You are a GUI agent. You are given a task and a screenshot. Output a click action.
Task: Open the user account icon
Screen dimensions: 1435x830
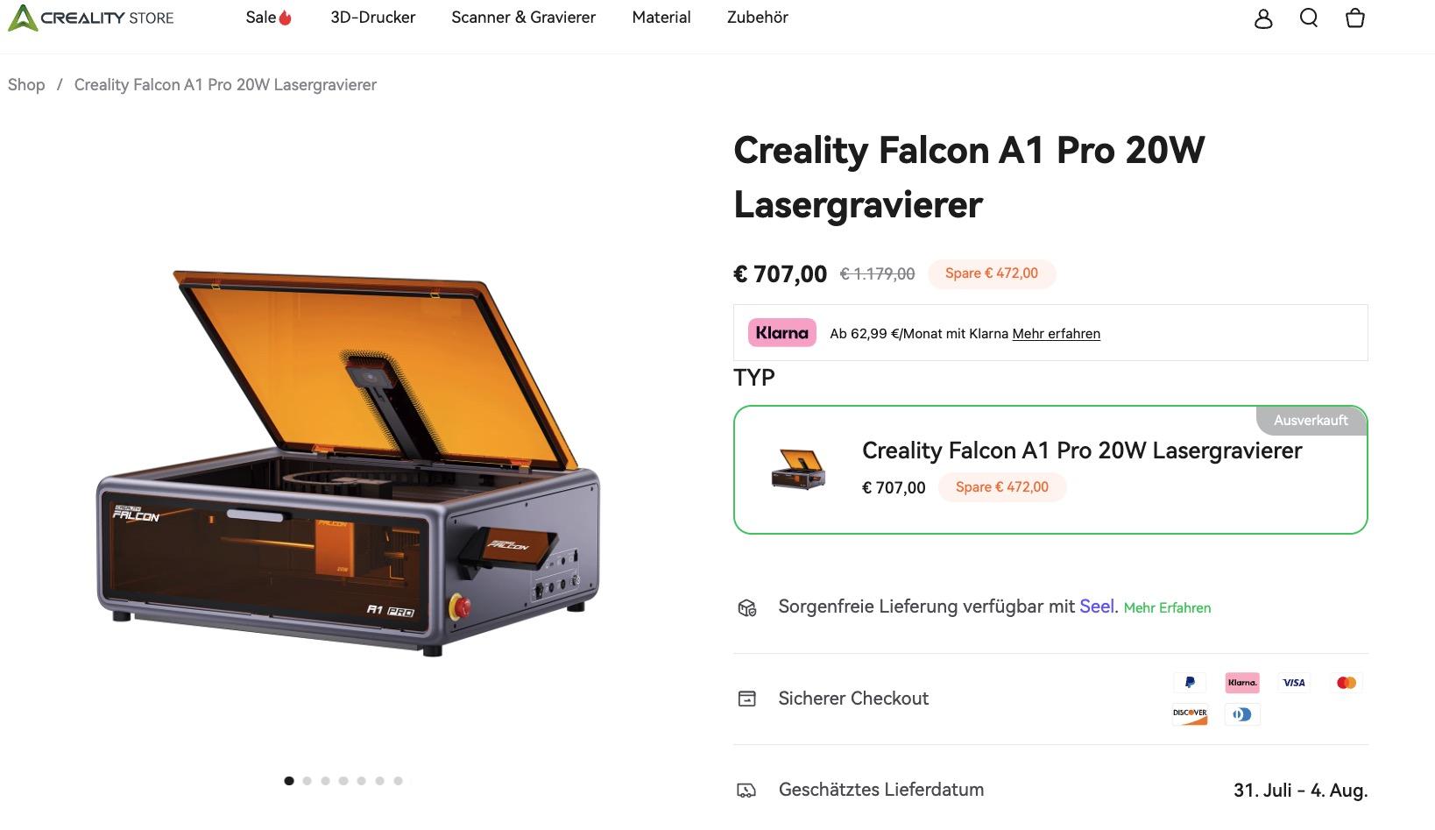tap(1262, 18)
